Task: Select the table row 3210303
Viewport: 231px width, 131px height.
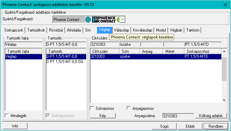Action: [x=156, y=56]
